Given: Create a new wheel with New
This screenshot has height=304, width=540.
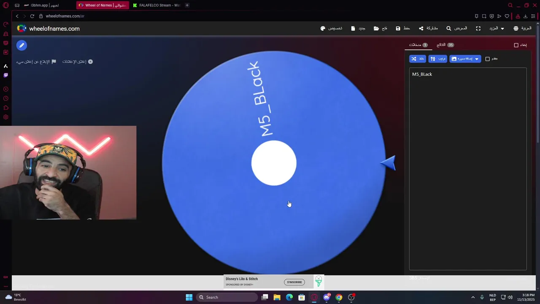Looking at the screenshot, I should point(358,28).
